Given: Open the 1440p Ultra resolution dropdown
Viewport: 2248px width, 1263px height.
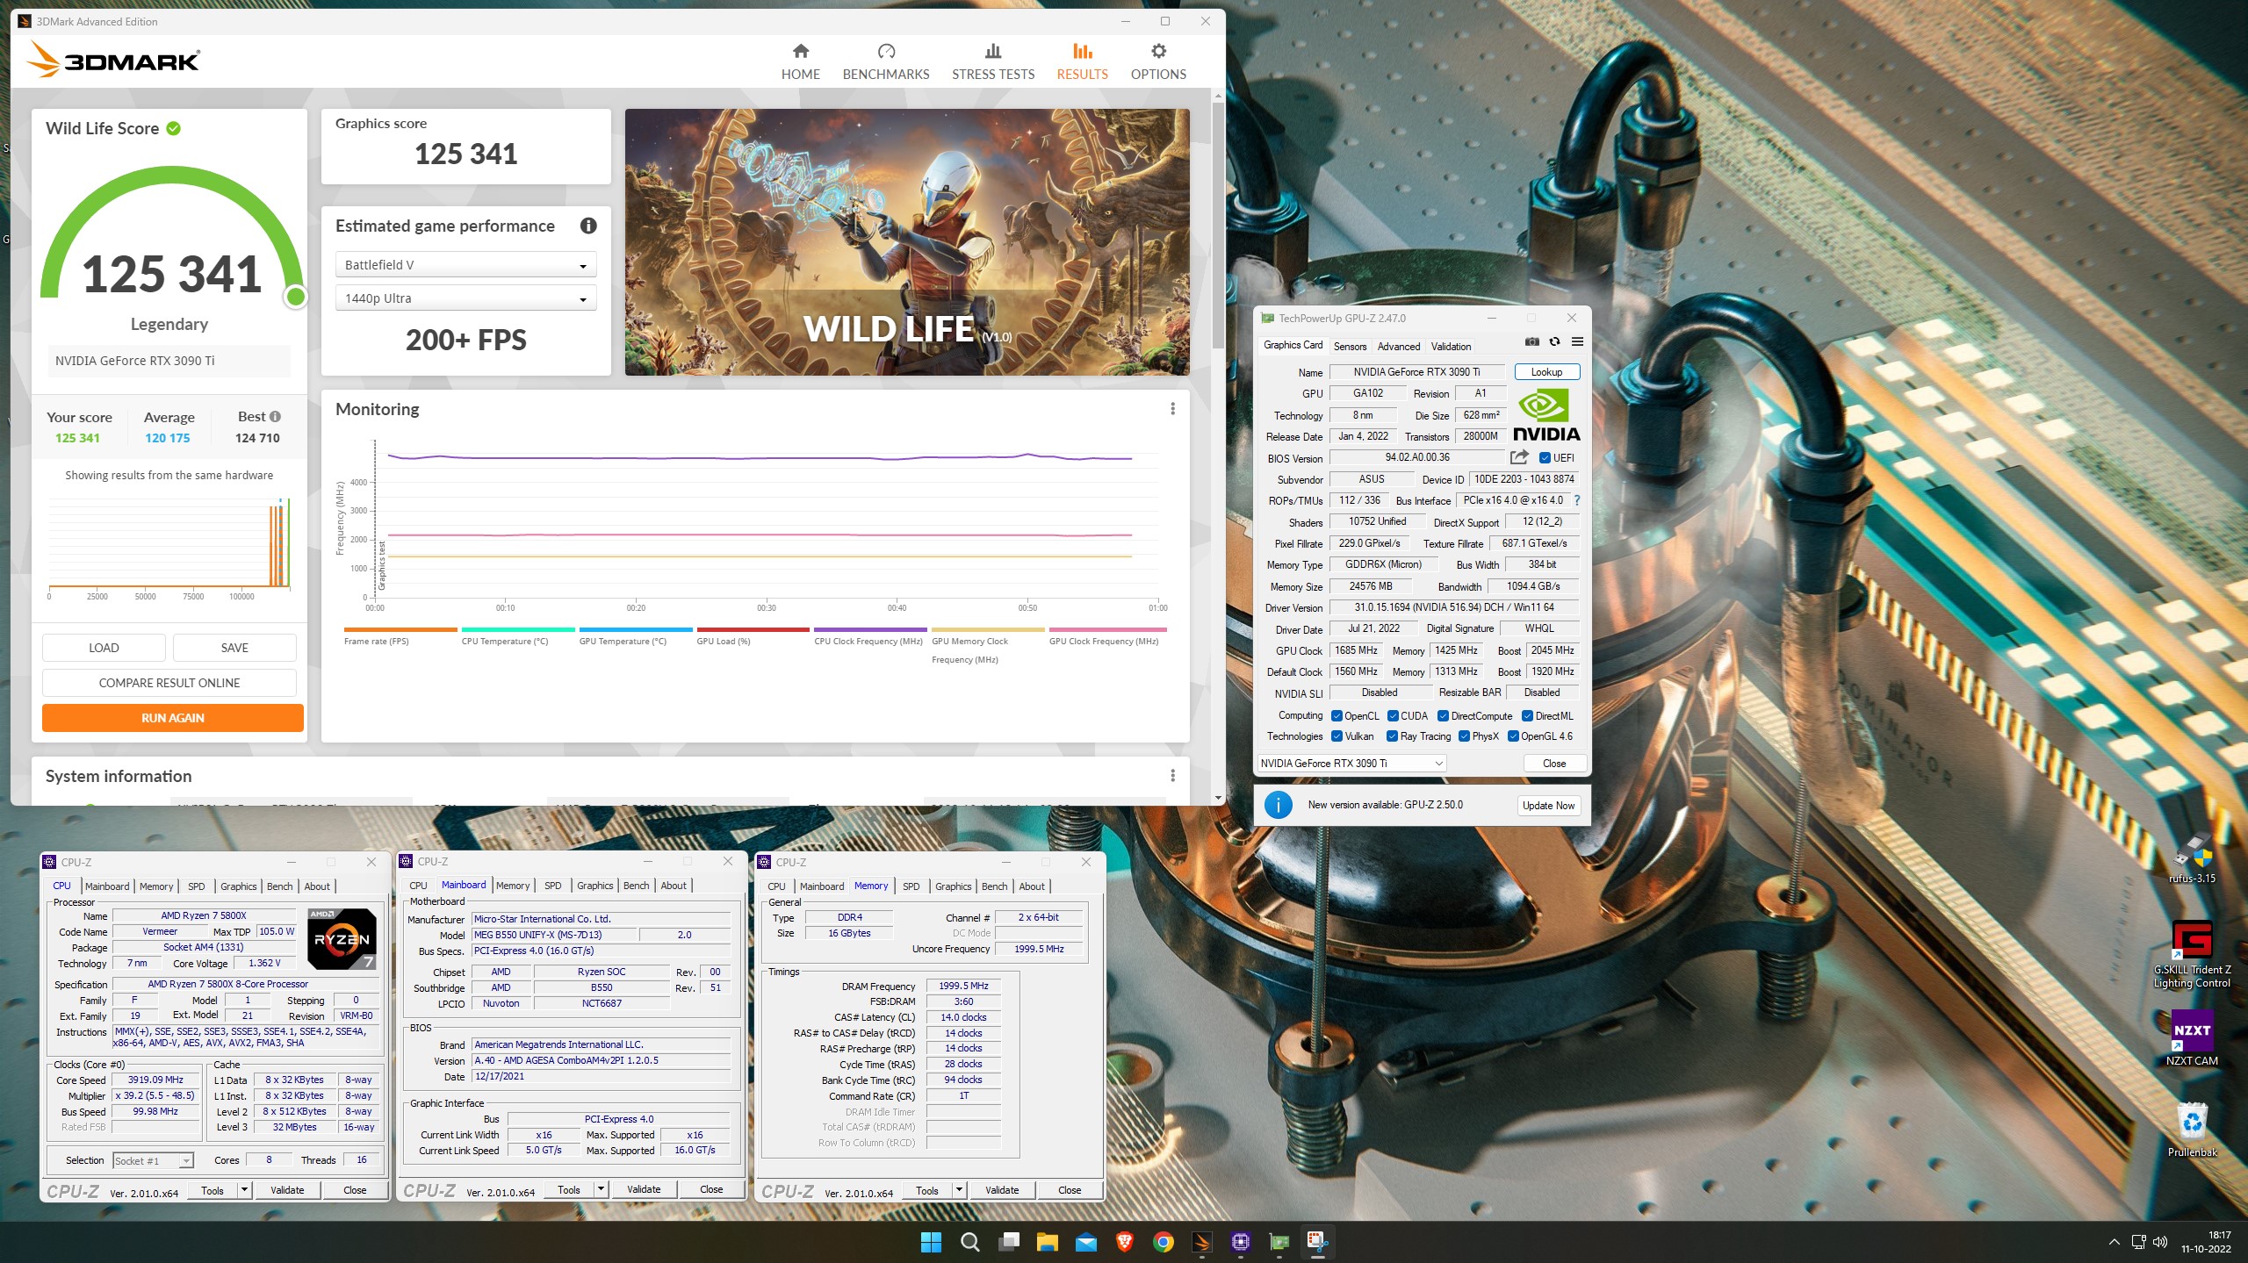Looking at the screenshot, I should click(x=465, y=298).
